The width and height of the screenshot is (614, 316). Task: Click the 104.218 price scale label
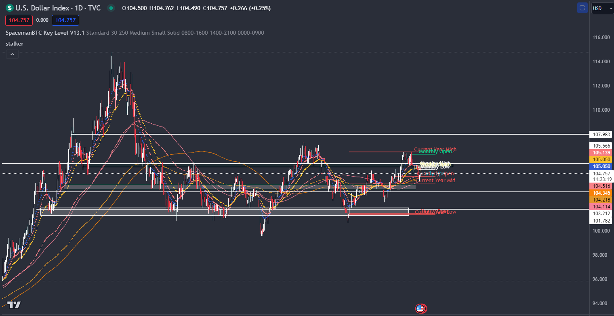(601, 200)
